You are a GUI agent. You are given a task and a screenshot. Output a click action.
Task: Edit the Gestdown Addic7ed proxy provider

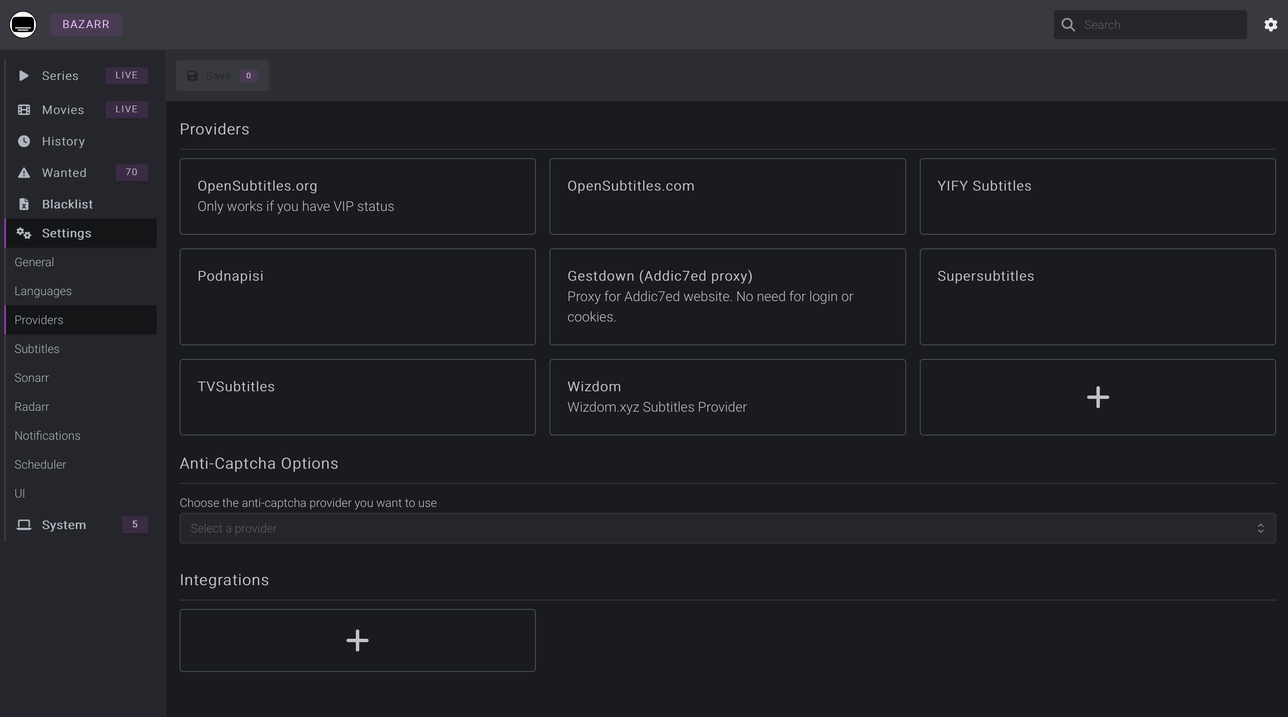[727, 297]
